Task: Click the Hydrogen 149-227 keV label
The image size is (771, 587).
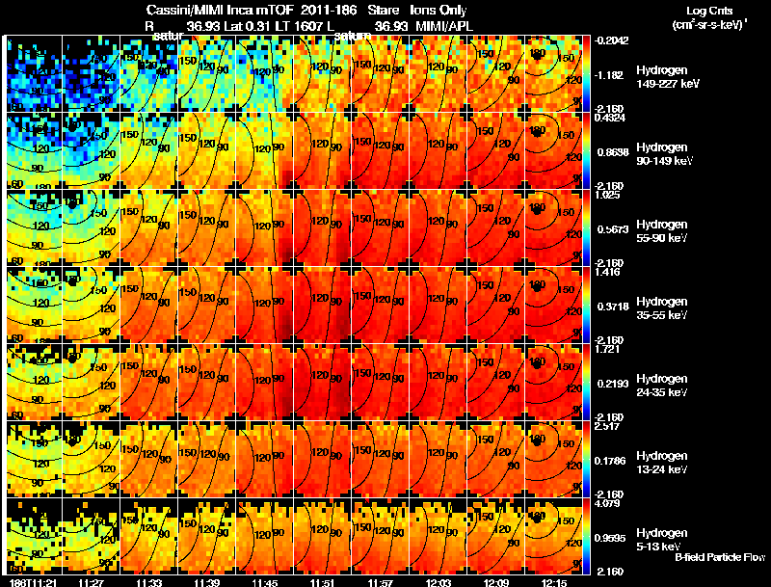Action: coord(667,77)
